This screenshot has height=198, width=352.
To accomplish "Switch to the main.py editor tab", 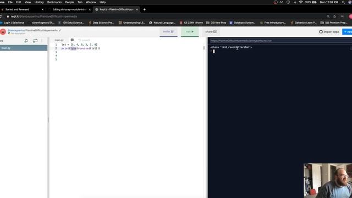I will [59, 40].
